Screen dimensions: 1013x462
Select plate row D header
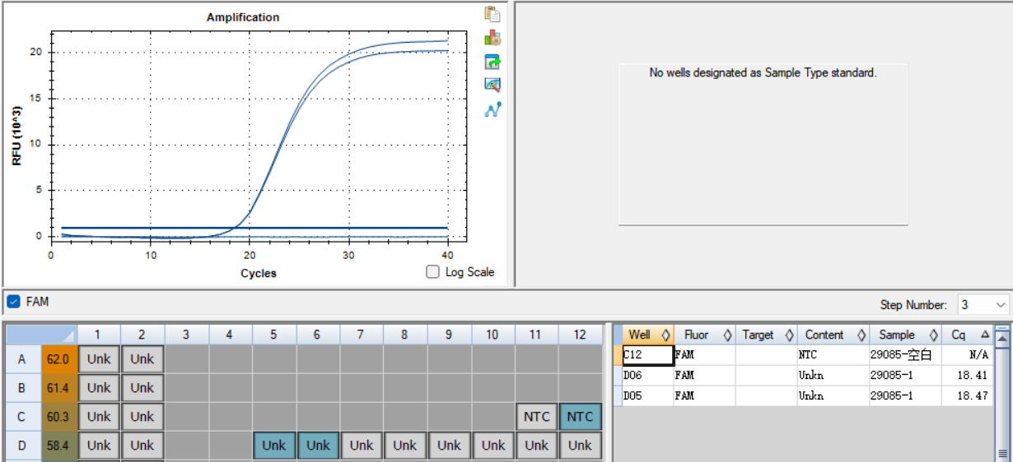click(23, 446)
